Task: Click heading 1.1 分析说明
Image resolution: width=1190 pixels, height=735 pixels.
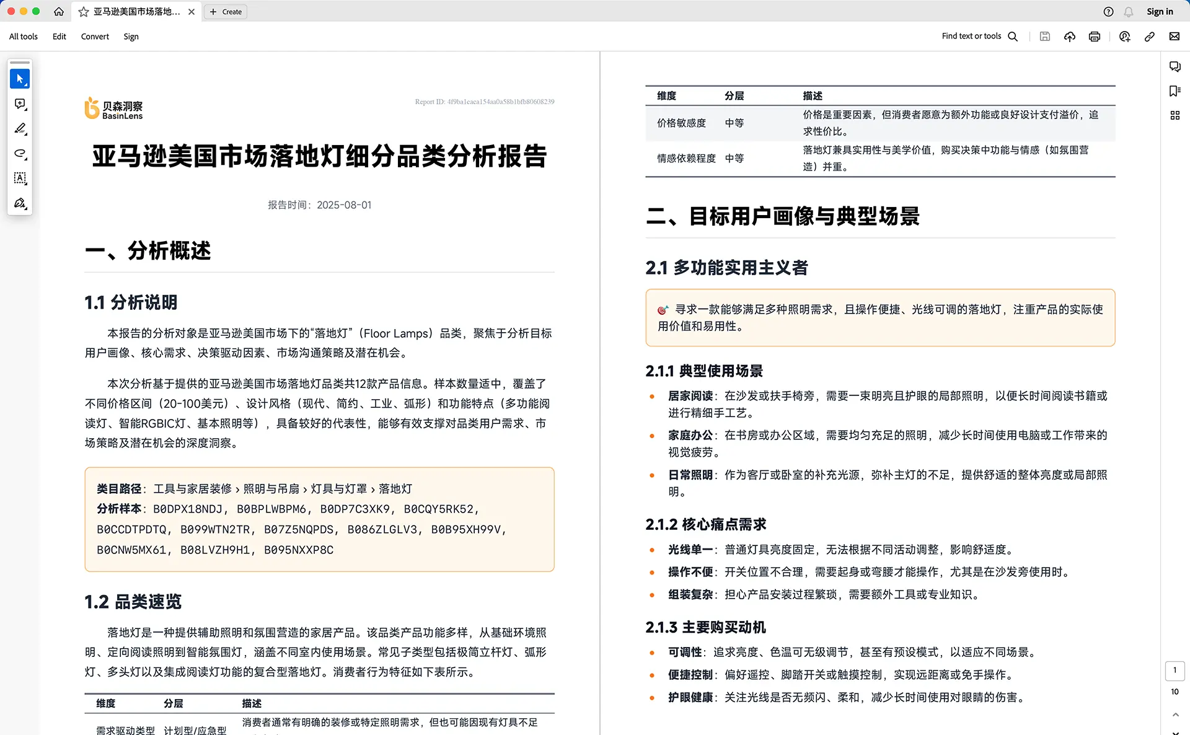Action: [x=131, y=302]
